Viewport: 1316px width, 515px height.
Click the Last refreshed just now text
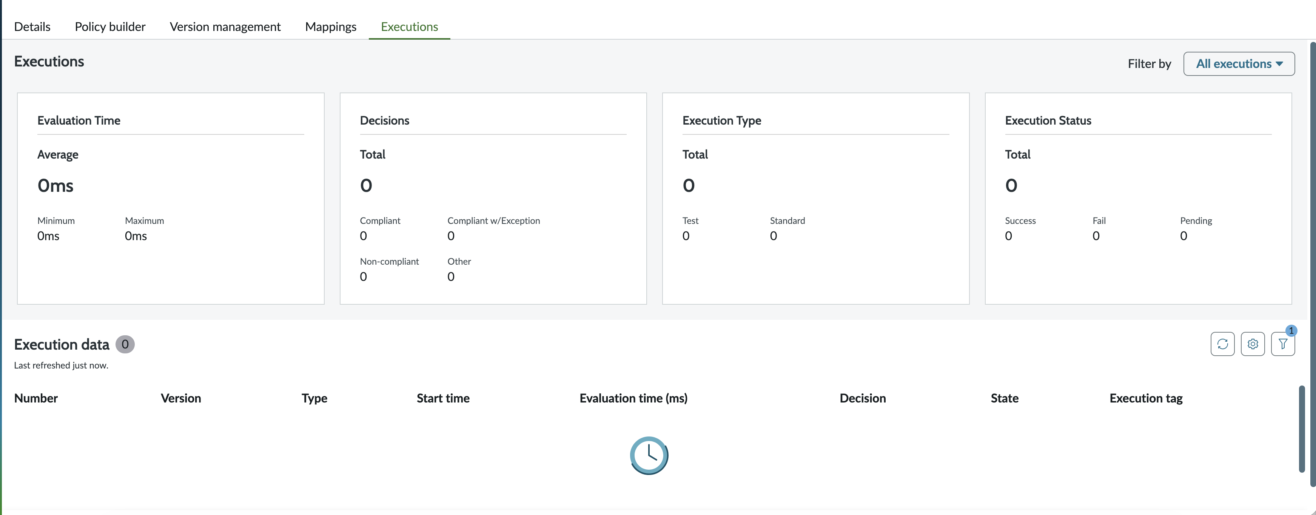pyautogui.click(x=61, y=365)
